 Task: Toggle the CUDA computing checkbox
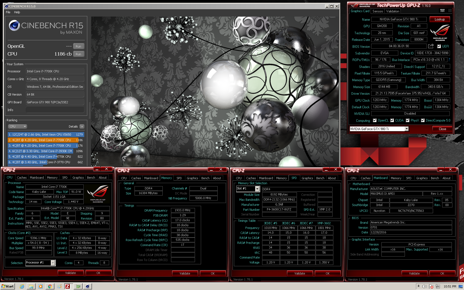[392, 120]
